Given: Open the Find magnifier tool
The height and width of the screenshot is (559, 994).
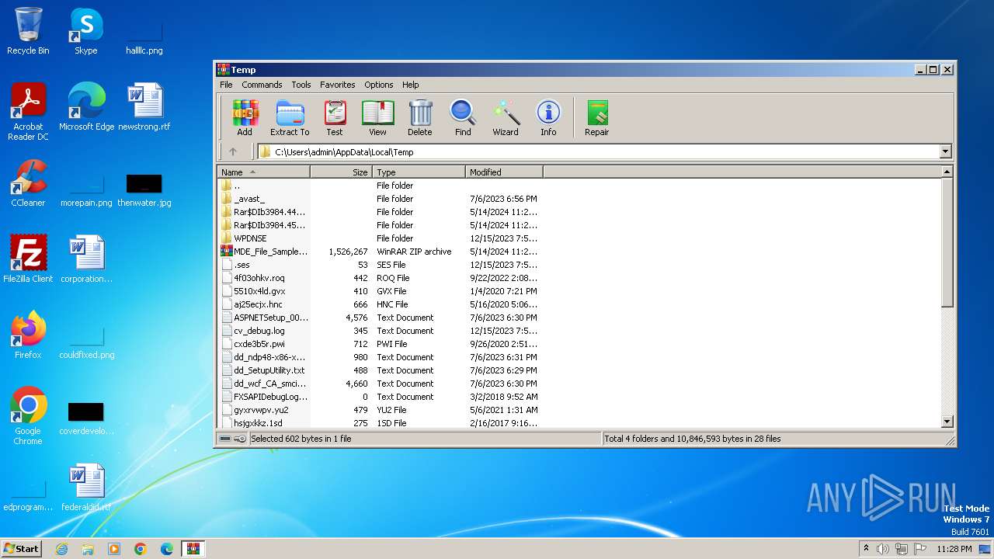Looking at the screenshot, I should tap(463, 118).
